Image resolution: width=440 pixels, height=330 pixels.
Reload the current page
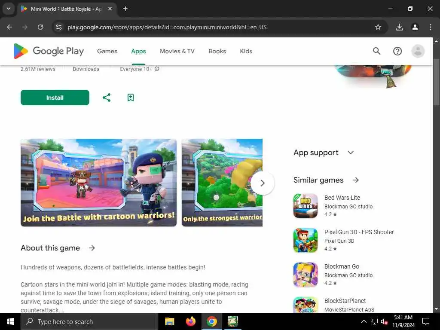40,27
